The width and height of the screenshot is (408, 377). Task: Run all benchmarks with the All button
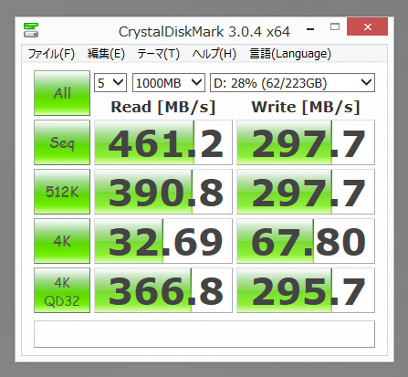tap(62, 93)
